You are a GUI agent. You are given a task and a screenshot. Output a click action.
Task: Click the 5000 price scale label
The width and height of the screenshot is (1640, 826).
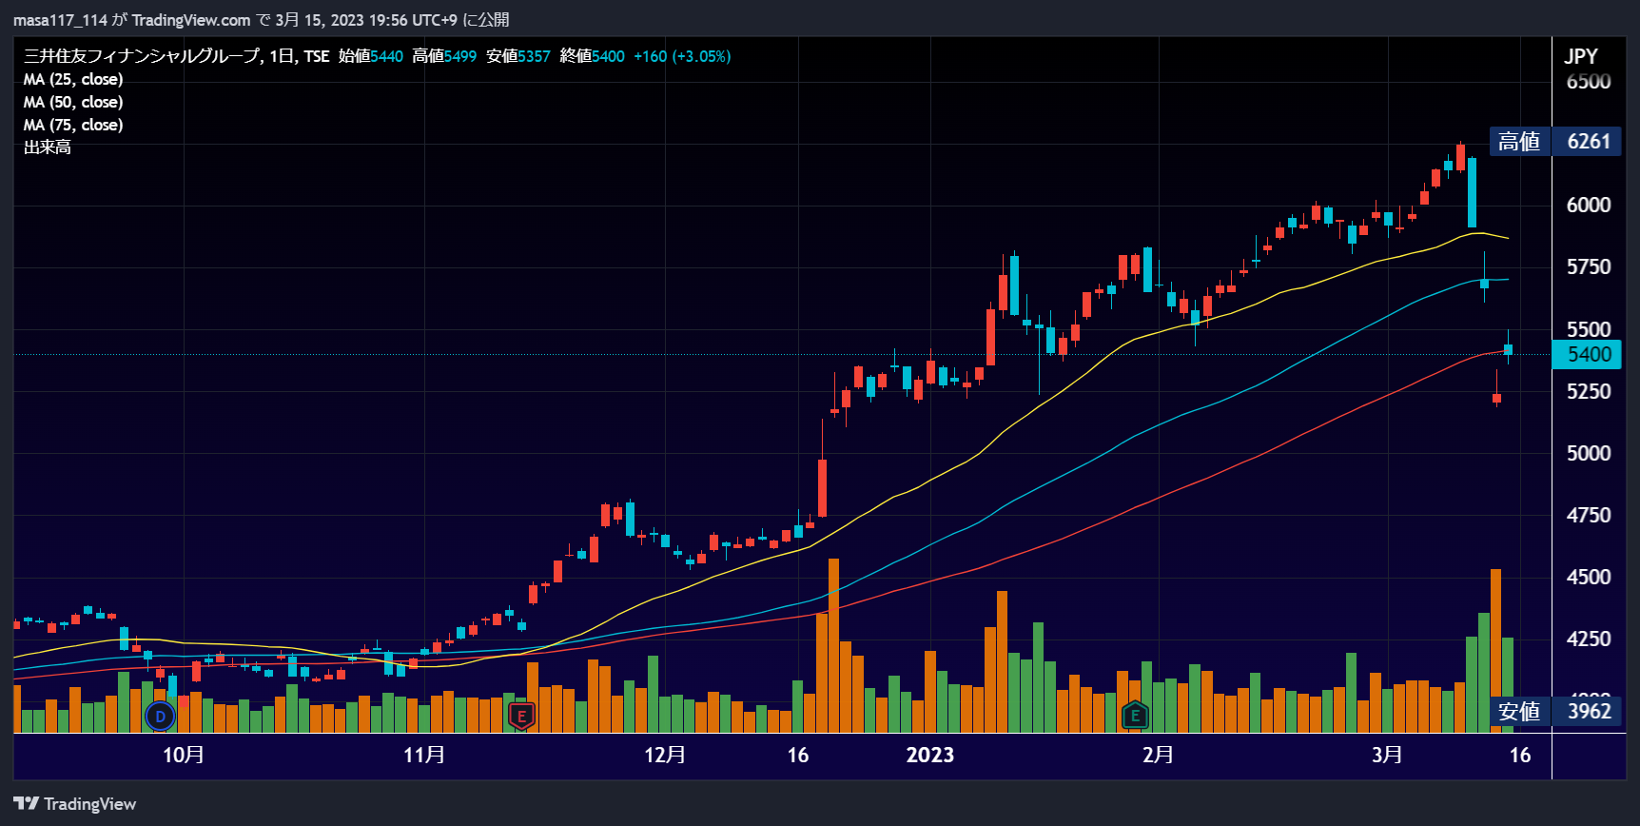tap(1589, 453)
